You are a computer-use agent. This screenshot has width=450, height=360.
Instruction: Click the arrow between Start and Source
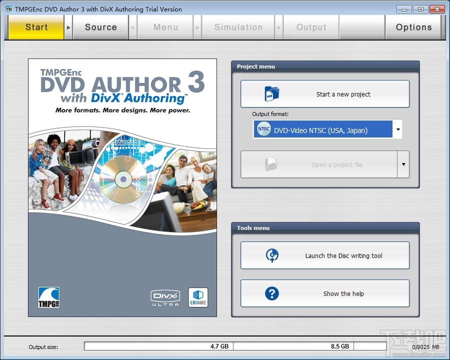point(68,27)
